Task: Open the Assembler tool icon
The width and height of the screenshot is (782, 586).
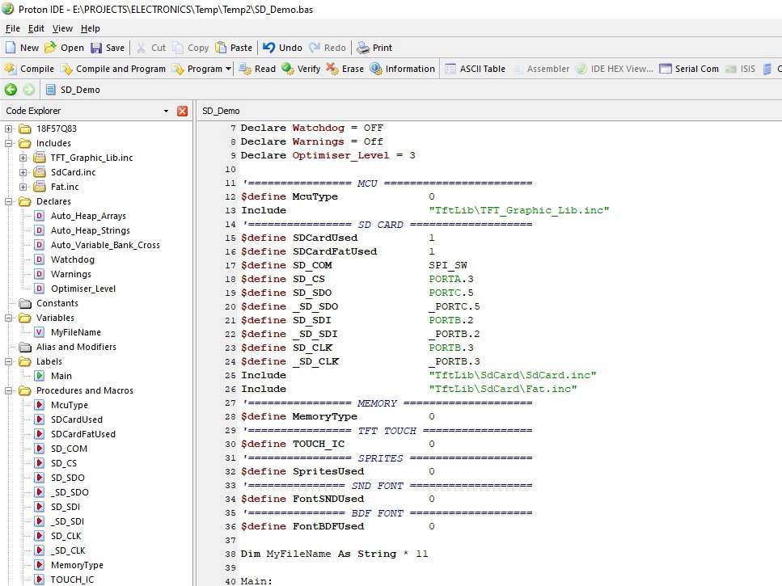Action: pyautogui.click(x=518, y=69)
